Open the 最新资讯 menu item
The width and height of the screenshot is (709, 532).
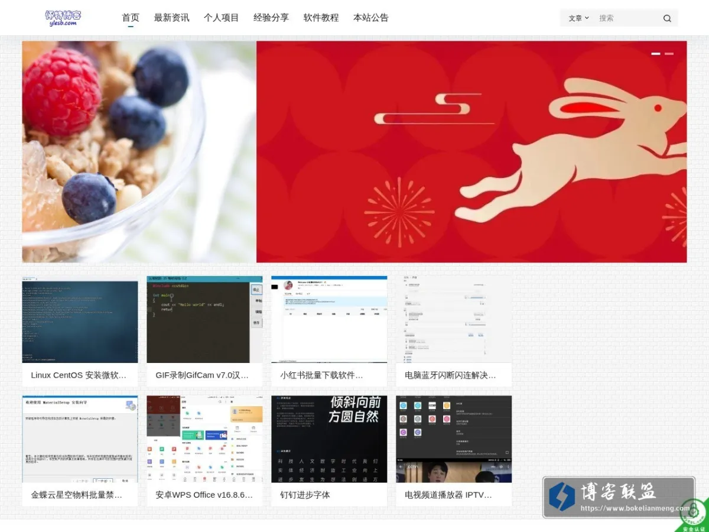tap(171, 18)
